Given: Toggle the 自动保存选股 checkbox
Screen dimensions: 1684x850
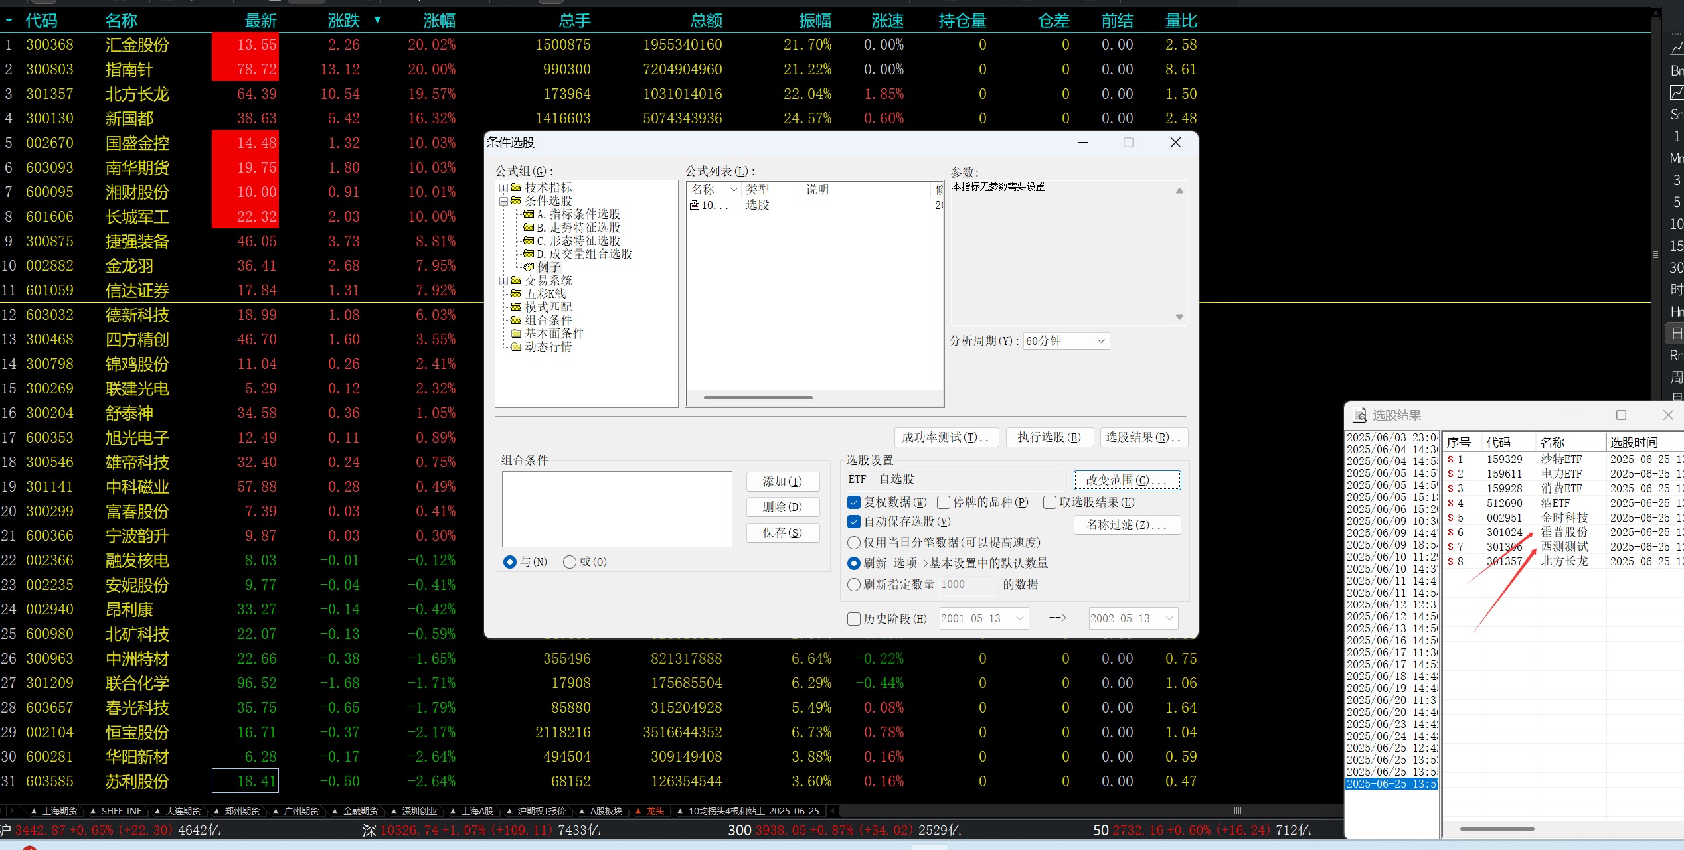Looking at the screenshot, I should coord(854,522).
